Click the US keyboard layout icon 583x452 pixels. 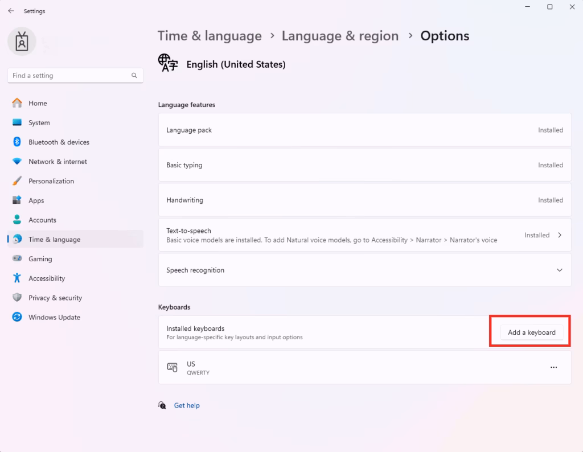(x=172, y=367)
